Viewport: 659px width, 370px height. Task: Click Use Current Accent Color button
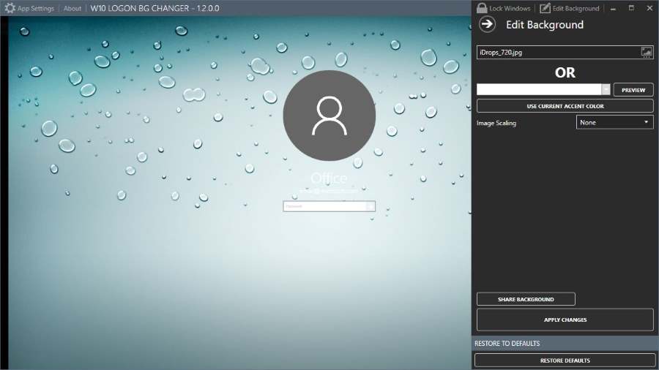(565, 106)
